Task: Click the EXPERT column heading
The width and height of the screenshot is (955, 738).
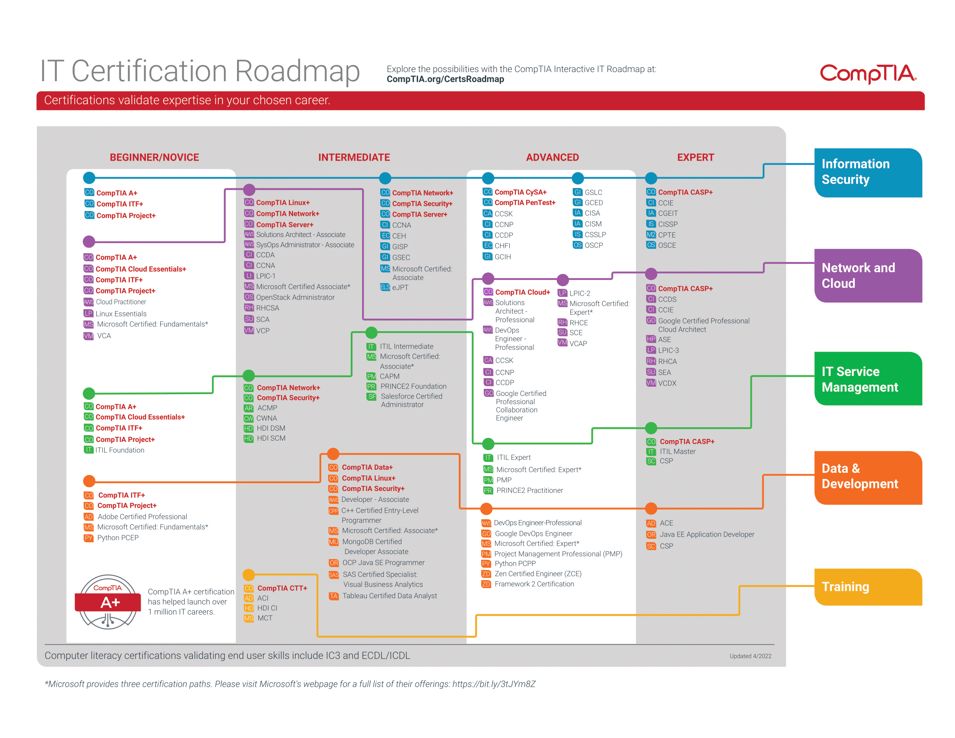Action: [696, 158]
